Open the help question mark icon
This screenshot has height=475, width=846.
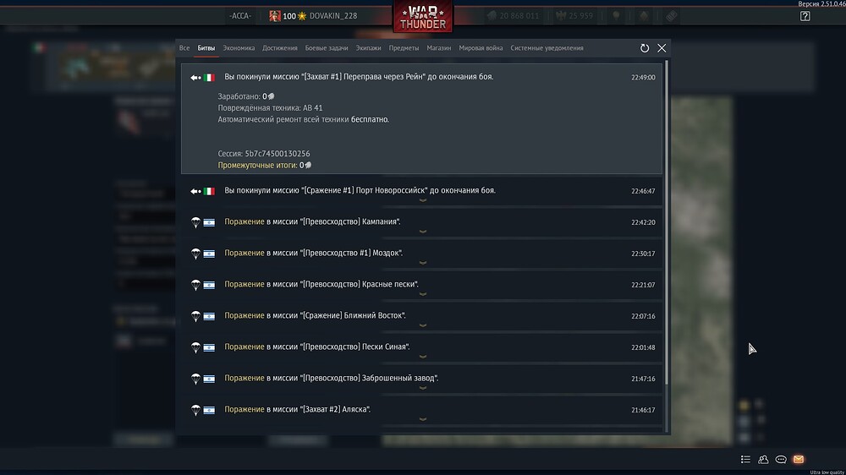805,16
